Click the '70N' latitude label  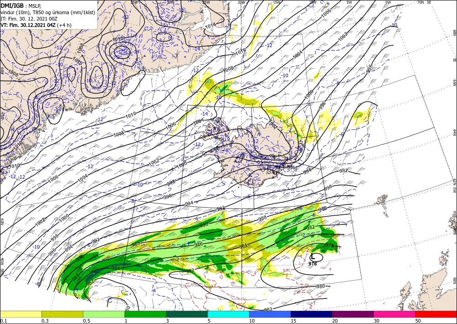click(420, 2)
